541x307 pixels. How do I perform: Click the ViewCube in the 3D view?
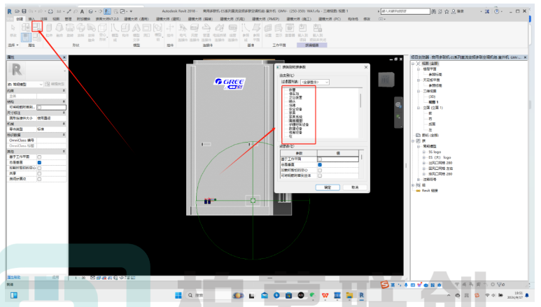pos(386,80)
